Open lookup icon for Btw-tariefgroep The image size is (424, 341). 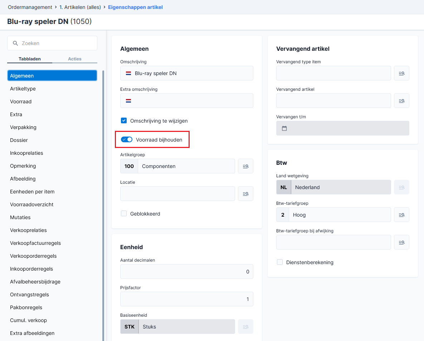tap(401, 215)
